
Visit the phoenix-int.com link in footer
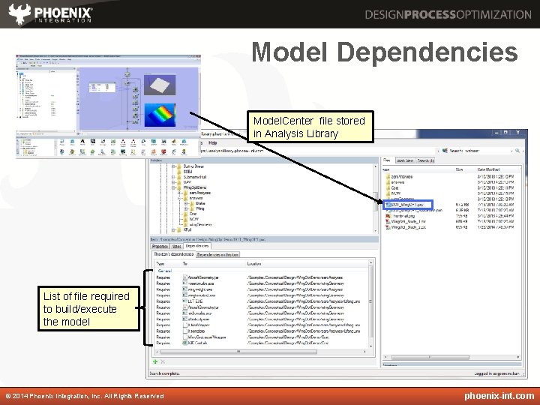(499, 396)
